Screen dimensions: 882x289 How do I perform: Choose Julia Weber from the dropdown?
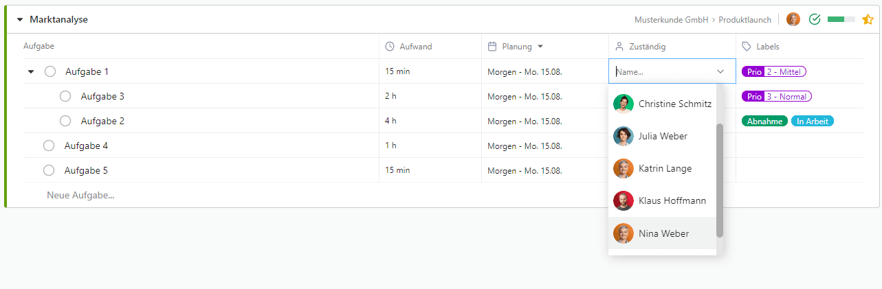662,136
